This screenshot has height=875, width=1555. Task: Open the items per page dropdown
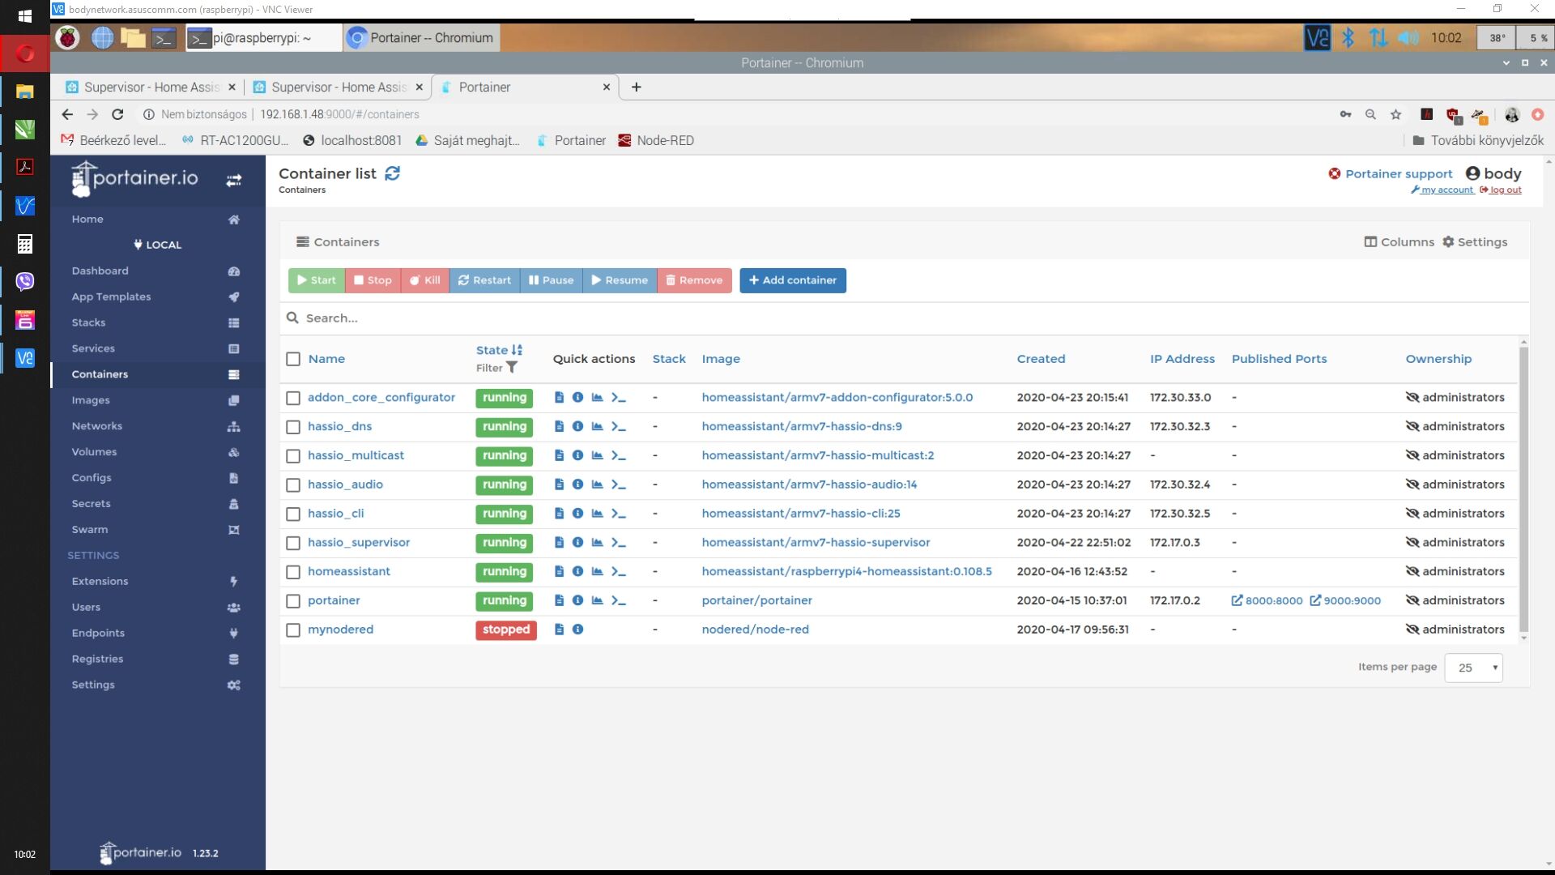point(1473,668)
